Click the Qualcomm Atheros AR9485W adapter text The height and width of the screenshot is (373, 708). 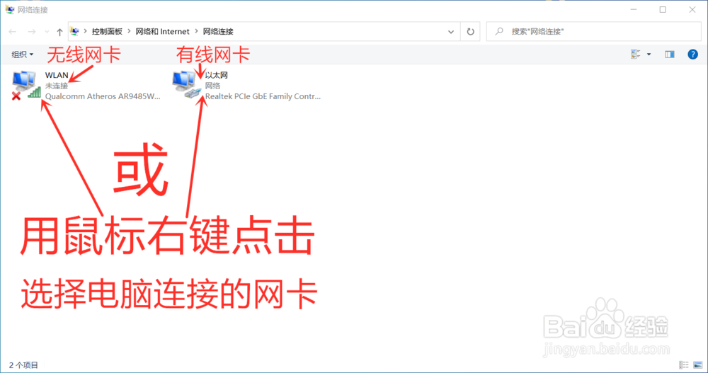[x=103, y=96]
